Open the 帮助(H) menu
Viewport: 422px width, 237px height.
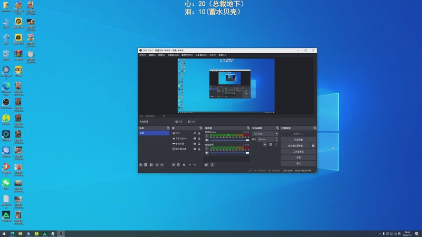pyautogui.click(x=222, y=55)
